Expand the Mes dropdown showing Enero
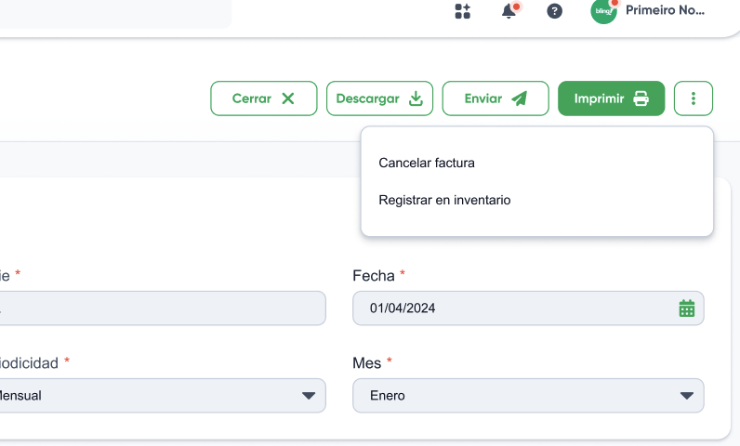This screenshot has width=740, height=446. point(528,396)
